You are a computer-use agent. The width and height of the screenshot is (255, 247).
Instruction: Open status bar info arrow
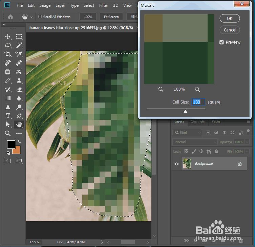102,242
